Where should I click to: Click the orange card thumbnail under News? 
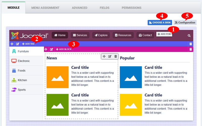[58, 77]
